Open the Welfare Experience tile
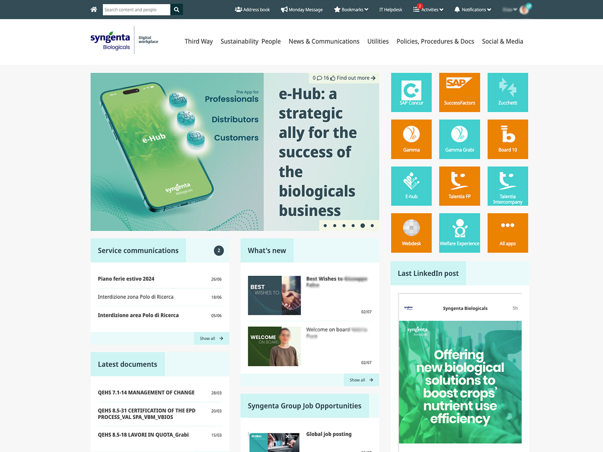This screenshot has height=452, width=603. 459,233
